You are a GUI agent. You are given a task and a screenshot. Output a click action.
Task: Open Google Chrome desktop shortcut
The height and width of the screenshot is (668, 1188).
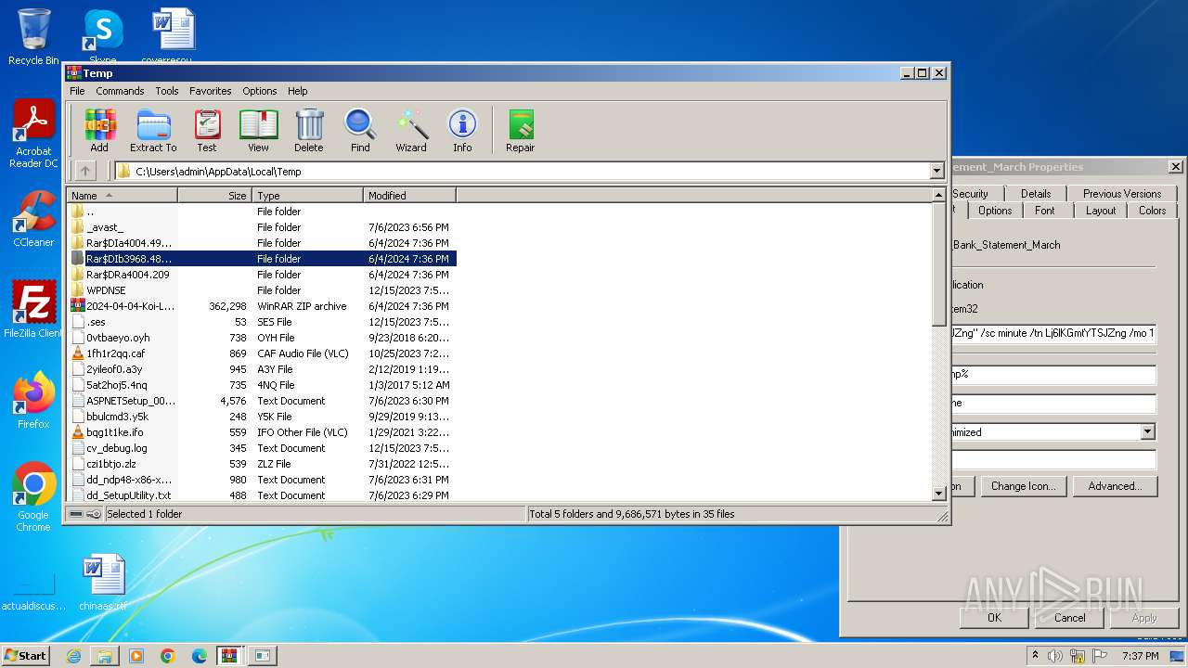click(x=33, y=497)
